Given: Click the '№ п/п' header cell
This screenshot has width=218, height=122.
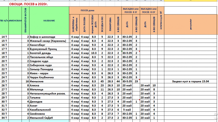Looking at the screenshot, I should point(4,21).
